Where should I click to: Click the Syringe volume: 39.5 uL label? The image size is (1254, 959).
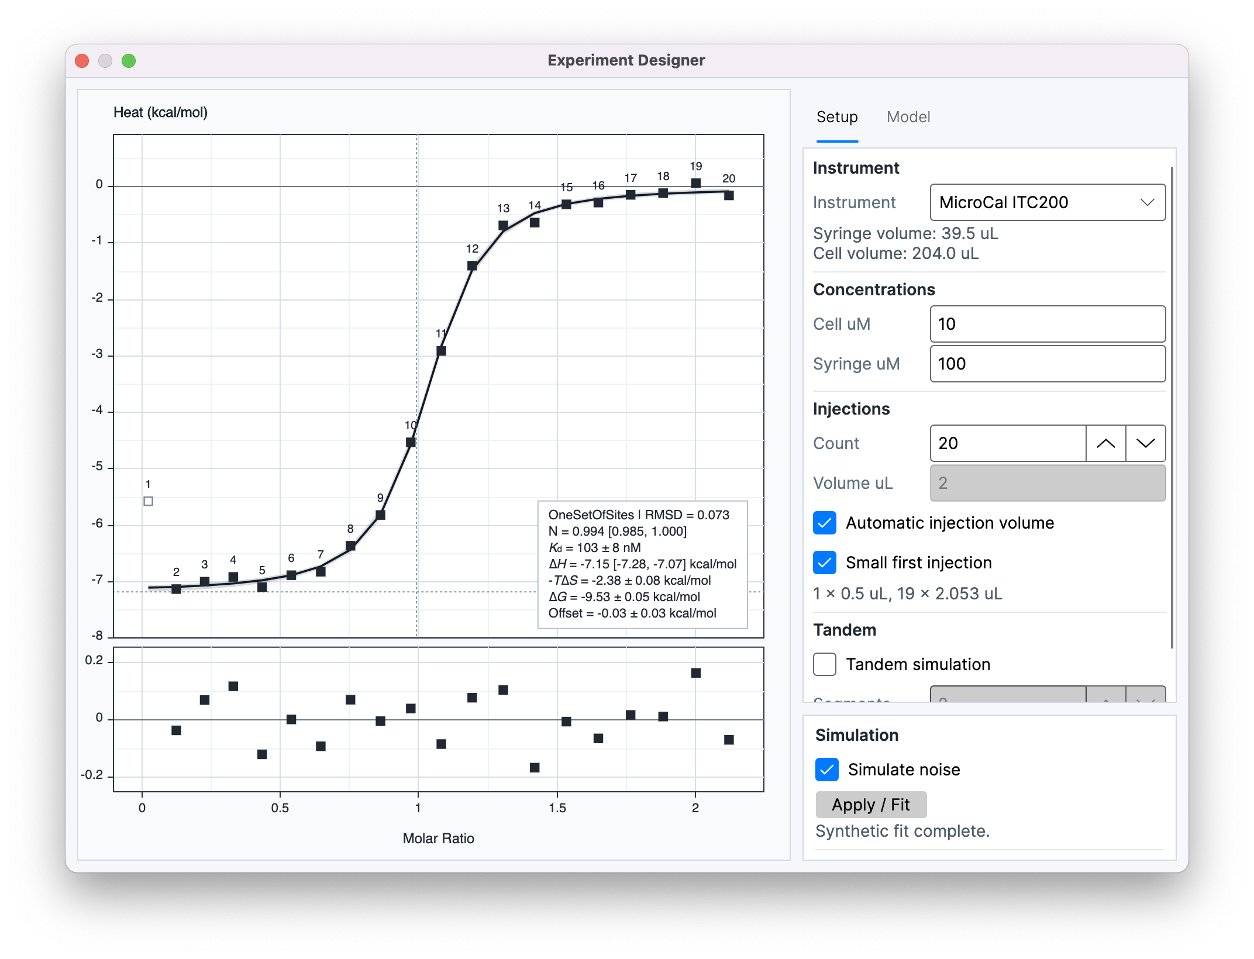[905, 233]
